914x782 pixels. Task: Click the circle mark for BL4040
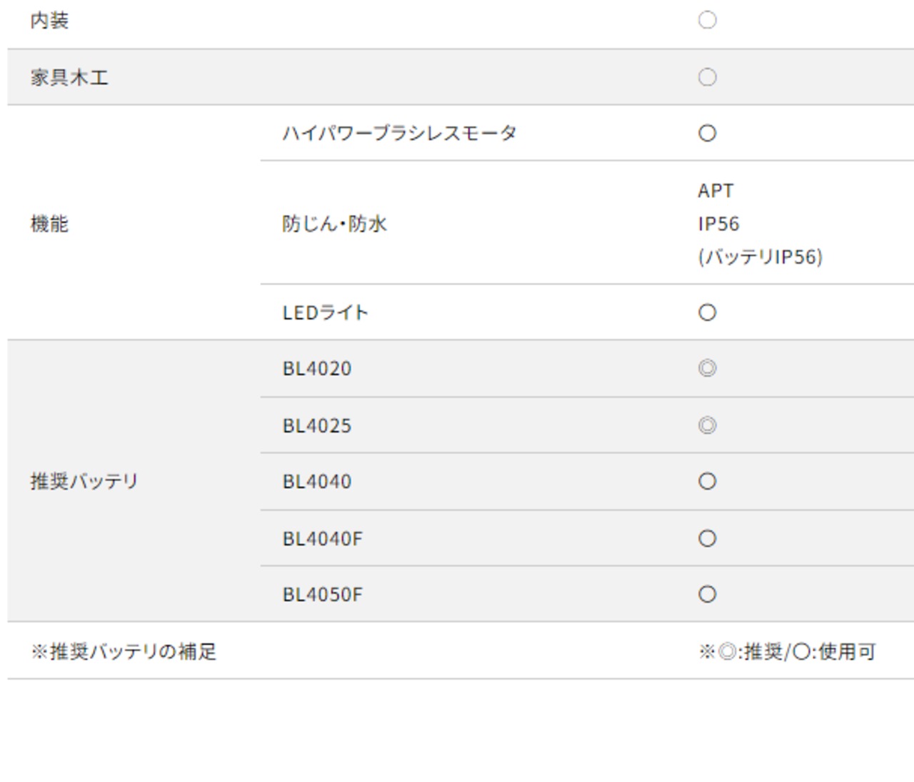pyautogui.click(x=707, y=481)
